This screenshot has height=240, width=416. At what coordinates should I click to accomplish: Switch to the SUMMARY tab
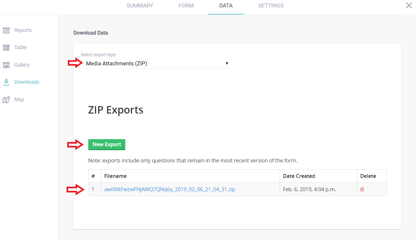click(140, 6)
